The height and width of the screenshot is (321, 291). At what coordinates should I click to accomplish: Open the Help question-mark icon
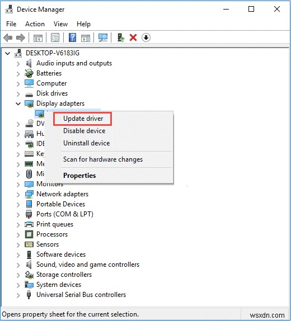click(72, 37)
